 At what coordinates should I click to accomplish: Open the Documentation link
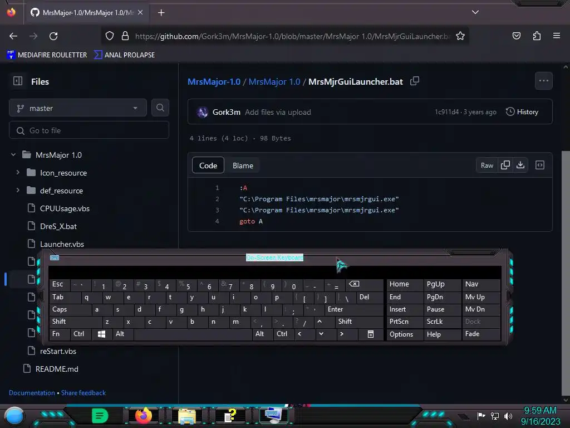(x=32, y=393)
